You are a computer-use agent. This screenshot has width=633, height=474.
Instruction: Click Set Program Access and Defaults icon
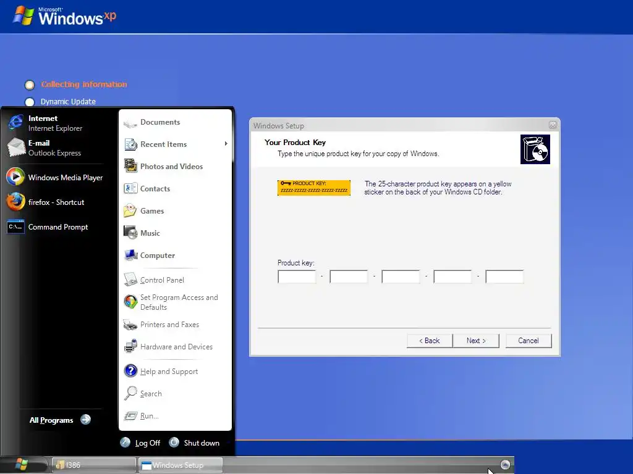point(130,302)
